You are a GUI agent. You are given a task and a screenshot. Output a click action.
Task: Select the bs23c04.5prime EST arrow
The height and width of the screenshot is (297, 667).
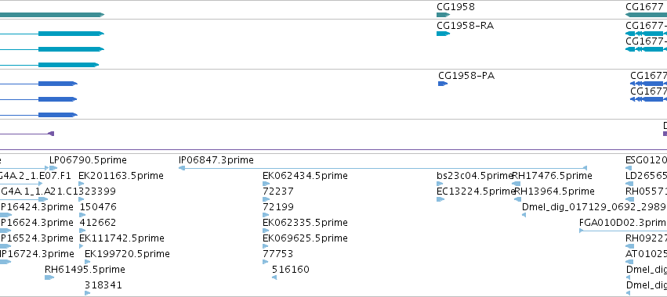[x=440, y=184]
